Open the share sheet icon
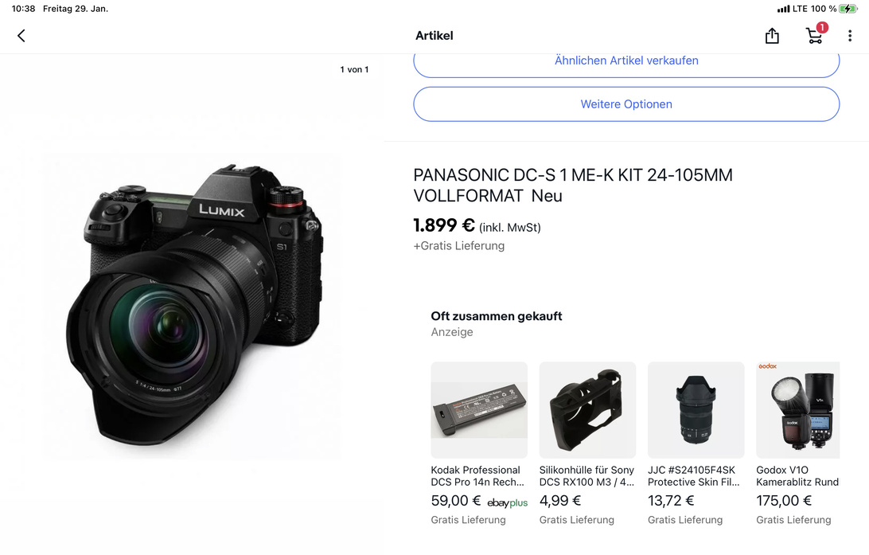 tap(772, 36)
